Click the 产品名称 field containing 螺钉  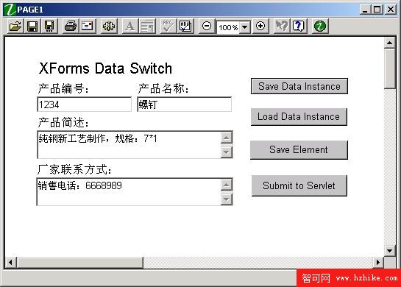coord(184,104)
